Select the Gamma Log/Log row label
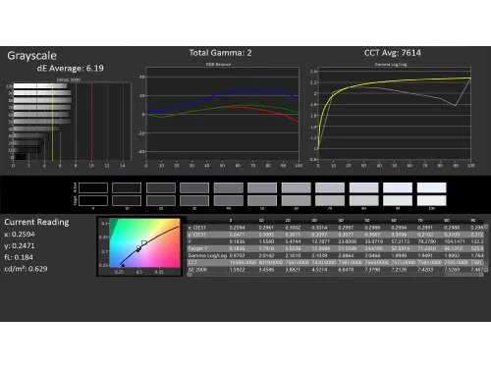This screenshot has height=368, width=491. (207, 255)
